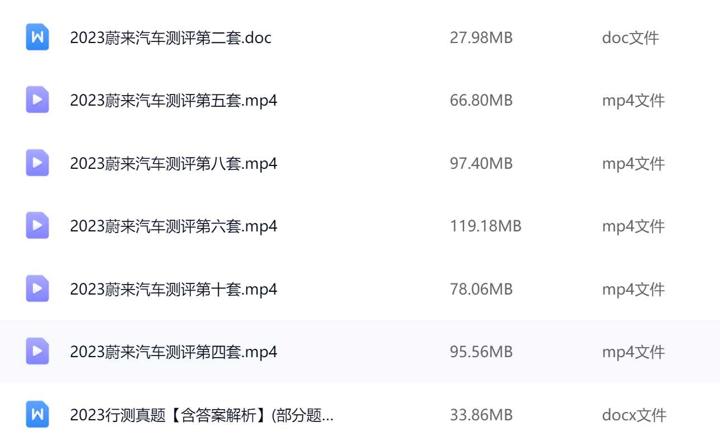Click the Word icon for 第二套.doc
Viewport: 720px width, 441px height.
tap(37, 38)
